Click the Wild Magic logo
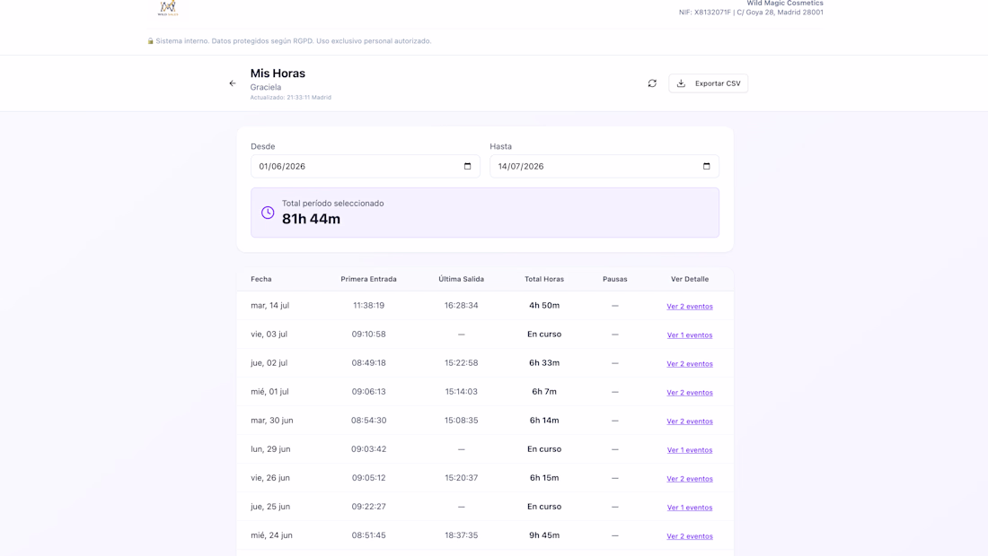 click(168, 7)
